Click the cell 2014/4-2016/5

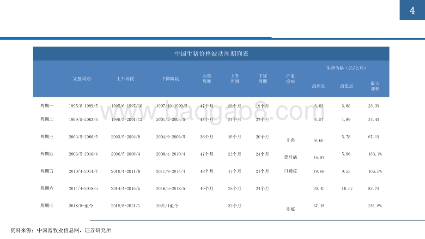click(126, 188)
